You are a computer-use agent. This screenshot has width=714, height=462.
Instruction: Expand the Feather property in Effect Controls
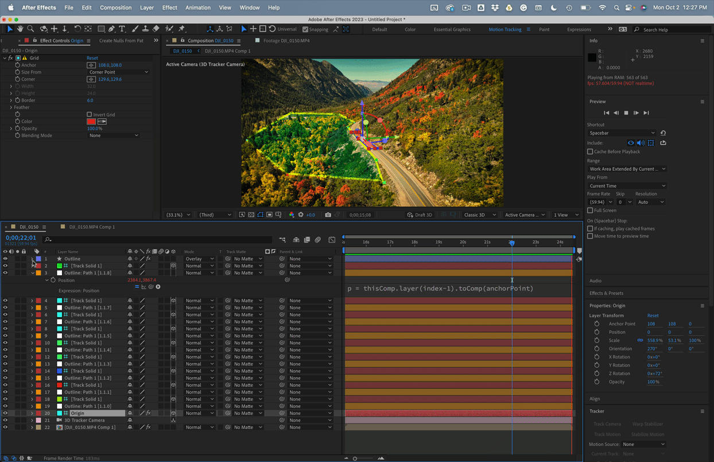(x=11, y=107)
